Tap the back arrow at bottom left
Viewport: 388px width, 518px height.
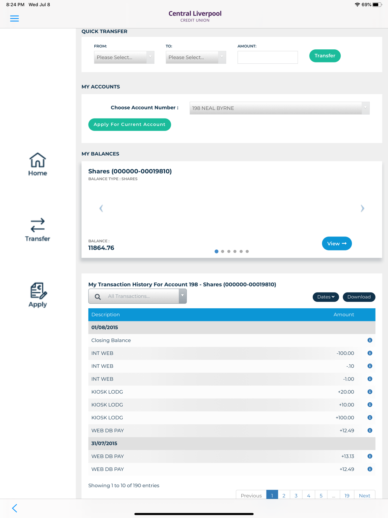[x=14, y=508]
